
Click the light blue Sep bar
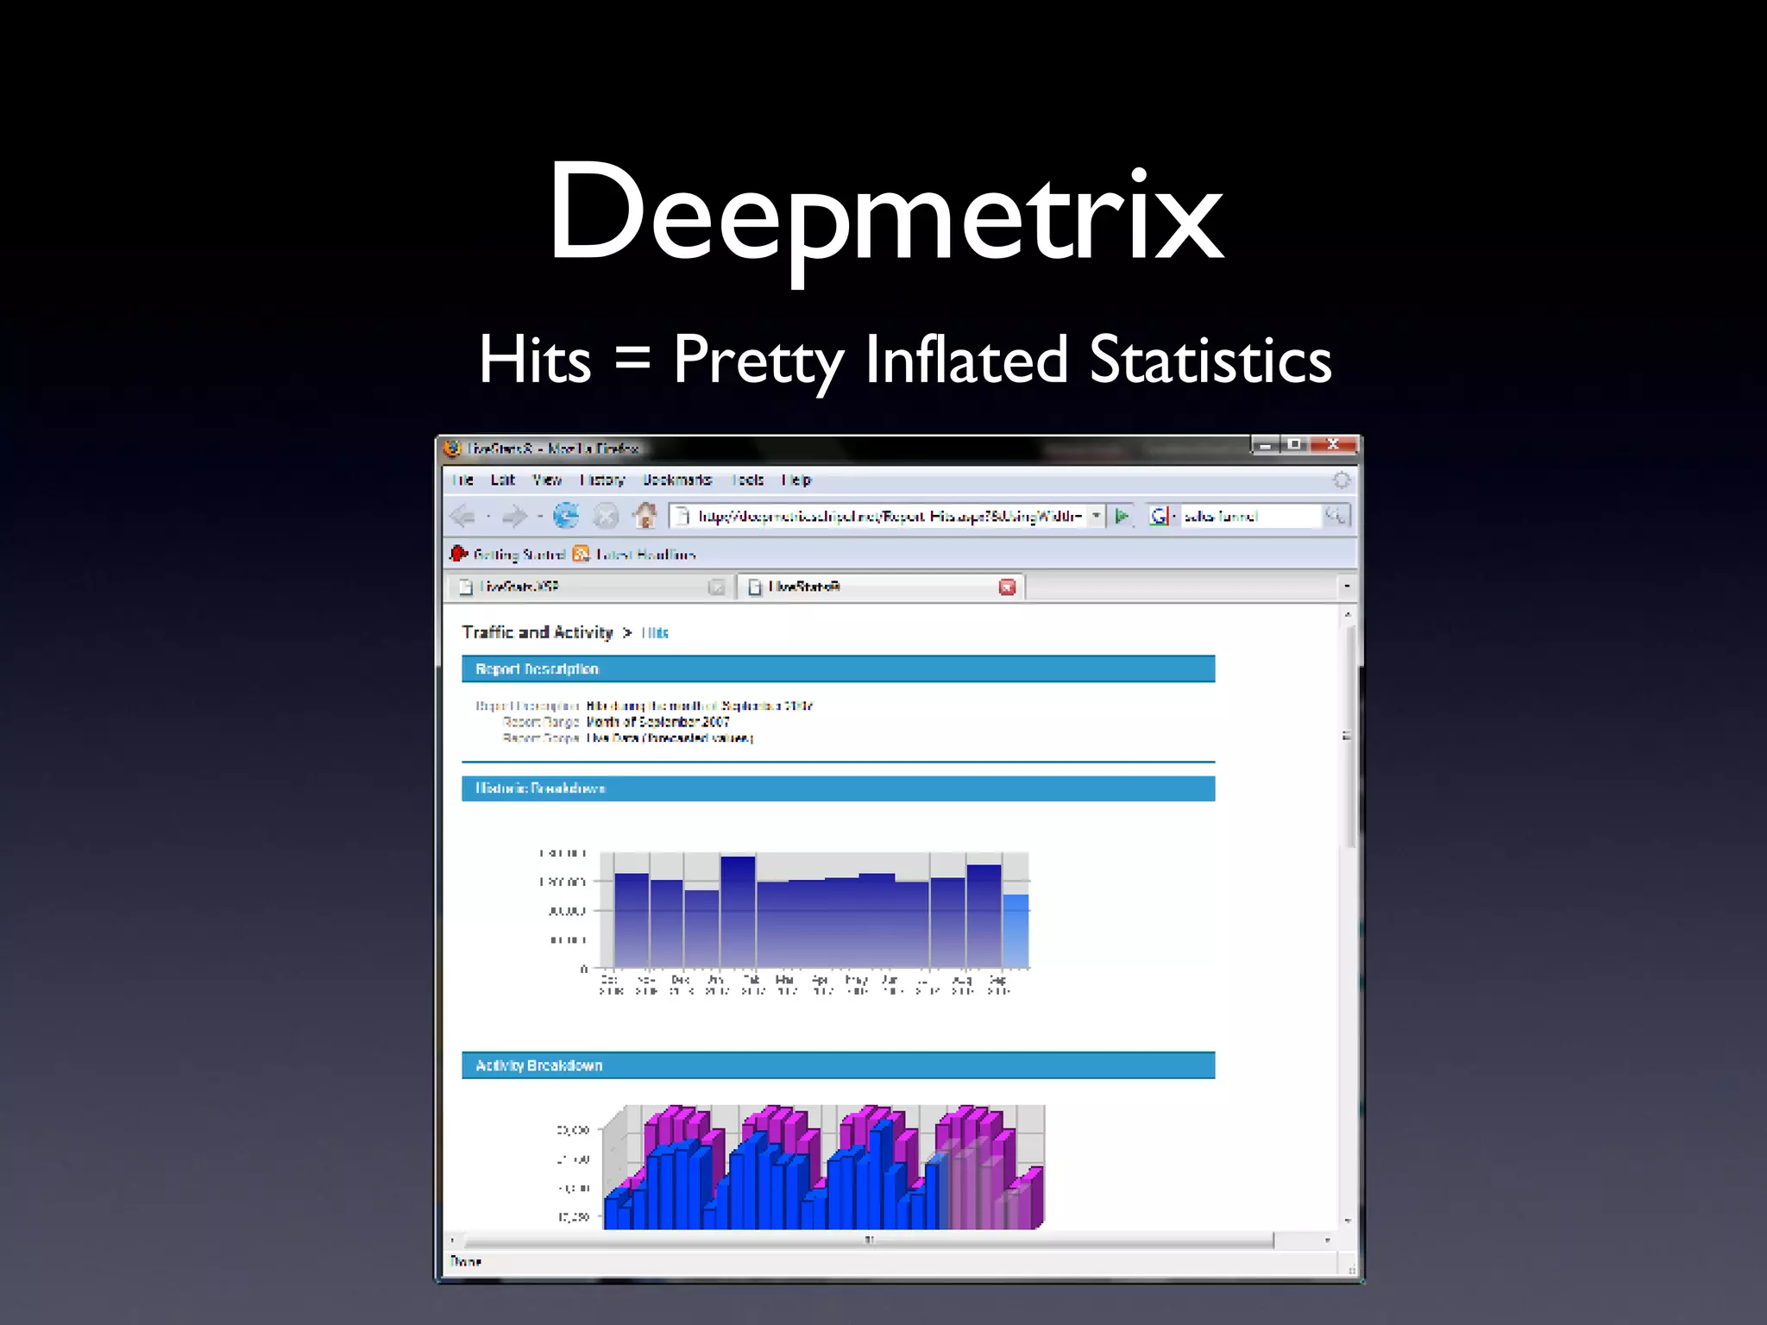[x=1016, y=931]
